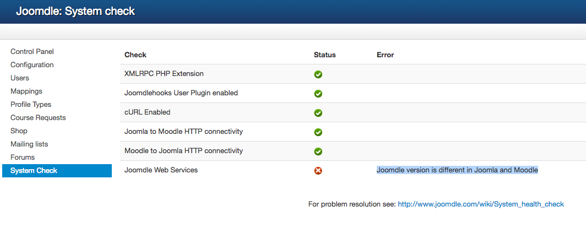
Task: Open the Control Panel sidebar item
Action: coord(32,52)
